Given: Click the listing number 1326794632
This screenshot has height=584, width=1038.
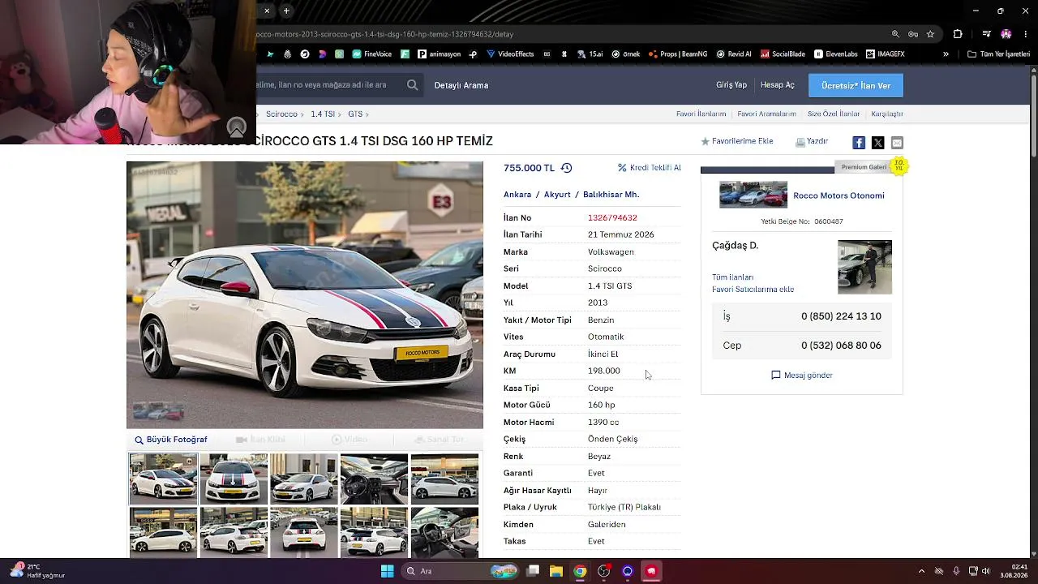Looking at the screenshot, I should [x=612, y=218].
